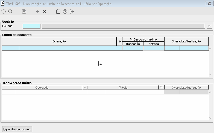
Task: Select the Transação column header
Action: [x=133, y=44]
